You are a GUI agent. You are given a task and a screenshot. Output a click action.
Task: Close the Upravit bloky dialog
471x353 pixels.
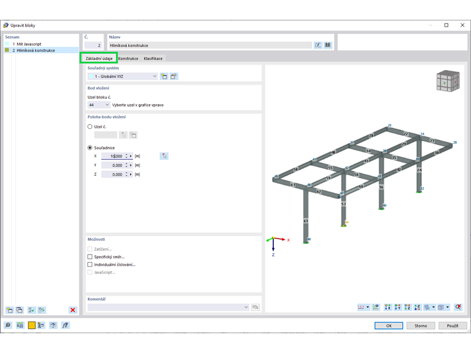[462, 25]
